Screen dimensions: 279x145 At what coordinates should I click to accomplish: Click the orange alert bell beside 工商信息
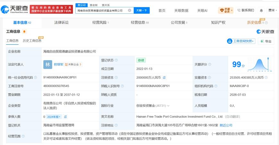coord(24,32)
